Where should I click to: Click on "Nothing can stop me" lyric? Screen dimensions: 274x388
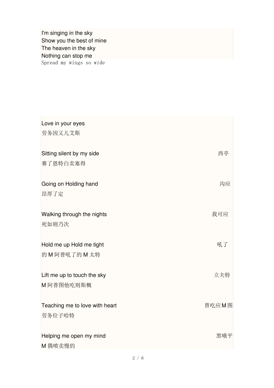click(x=67, y=56)
